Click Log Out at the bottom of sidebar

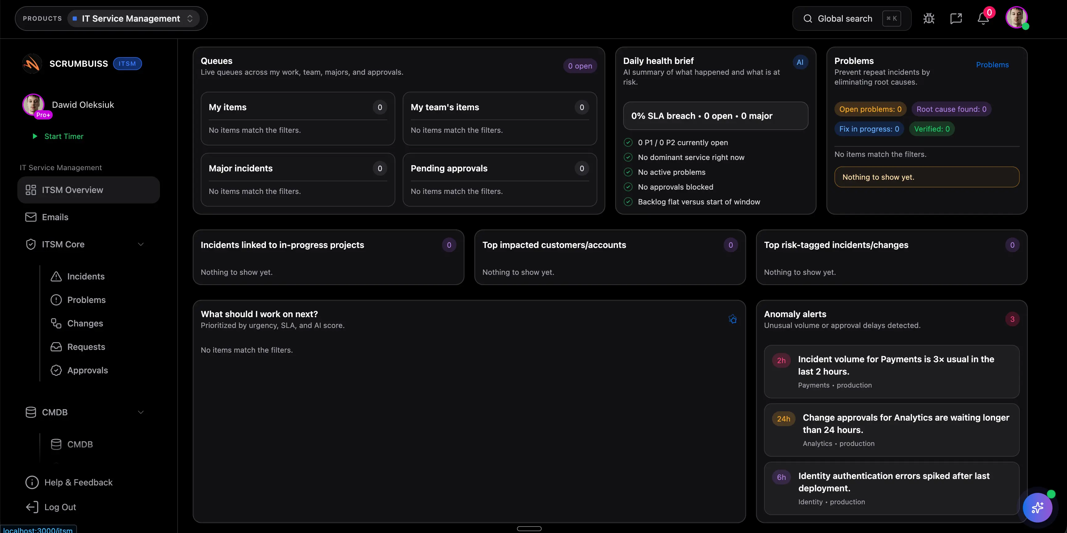[x=60, y=507]
